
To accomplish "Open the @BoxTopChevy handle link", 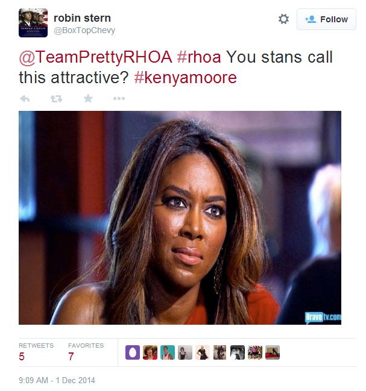I will [84, 30].
